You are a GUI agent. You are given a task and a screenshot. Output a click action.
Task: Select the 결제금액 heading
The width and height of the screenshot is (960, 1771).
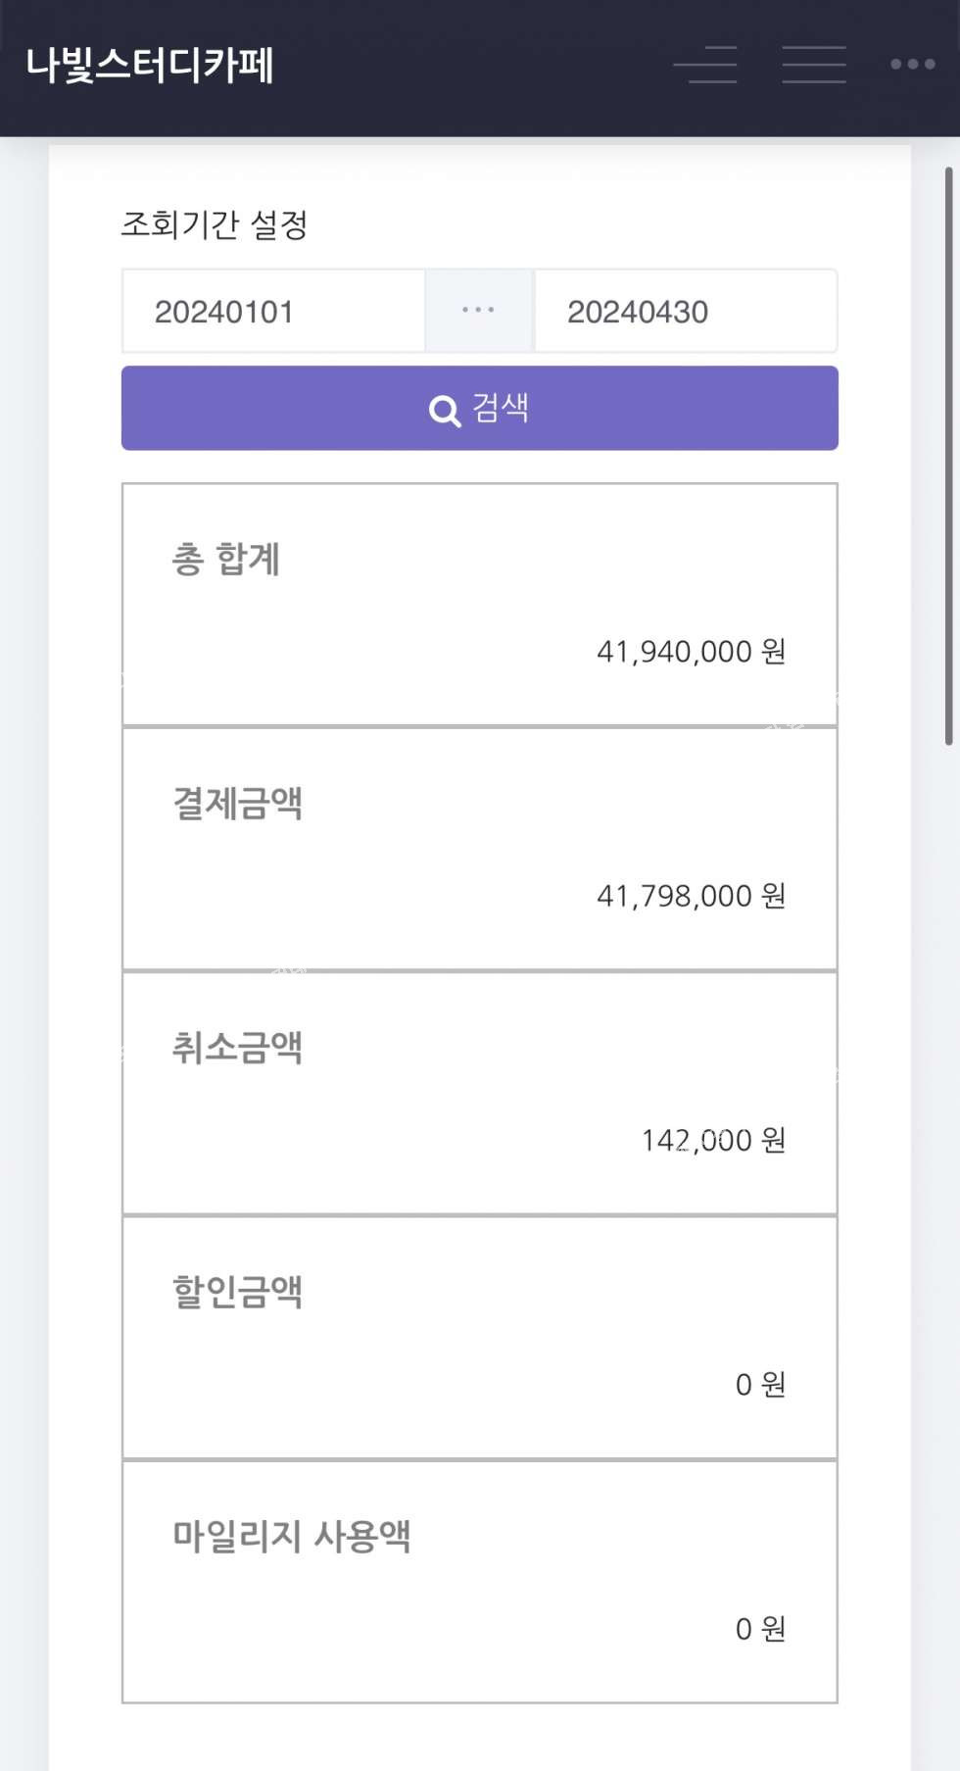237,804
